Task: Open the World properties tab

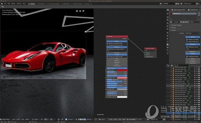Action: (x=167, y=29)
